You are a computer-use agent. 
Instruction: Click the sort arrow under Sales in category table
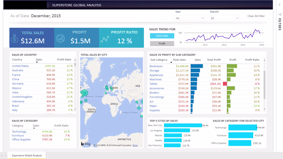pos(34,128)
